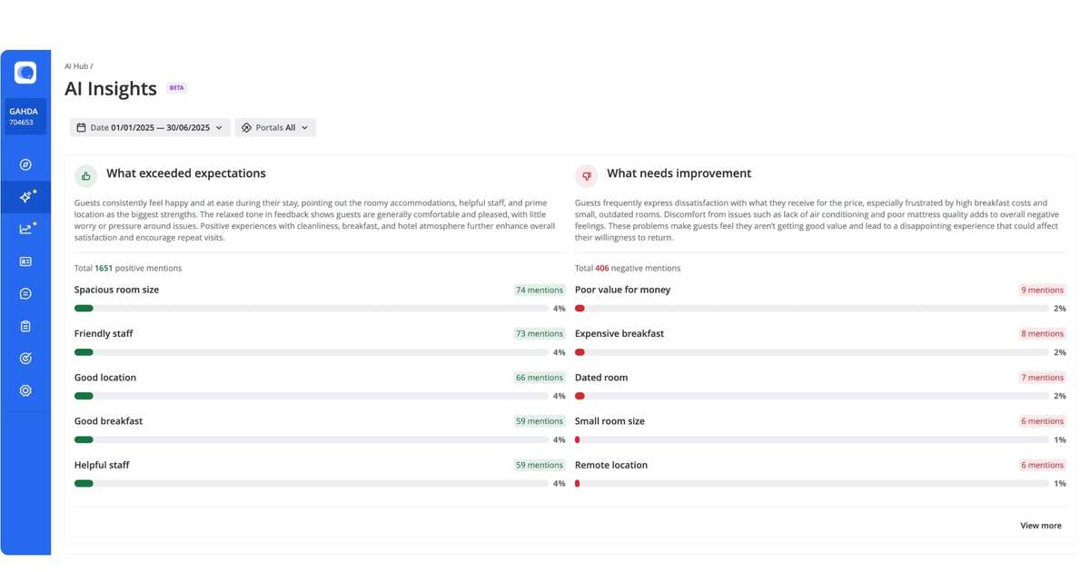Open the clipboard icon in sidebar

pyautogui.click(x=25, y=326)
